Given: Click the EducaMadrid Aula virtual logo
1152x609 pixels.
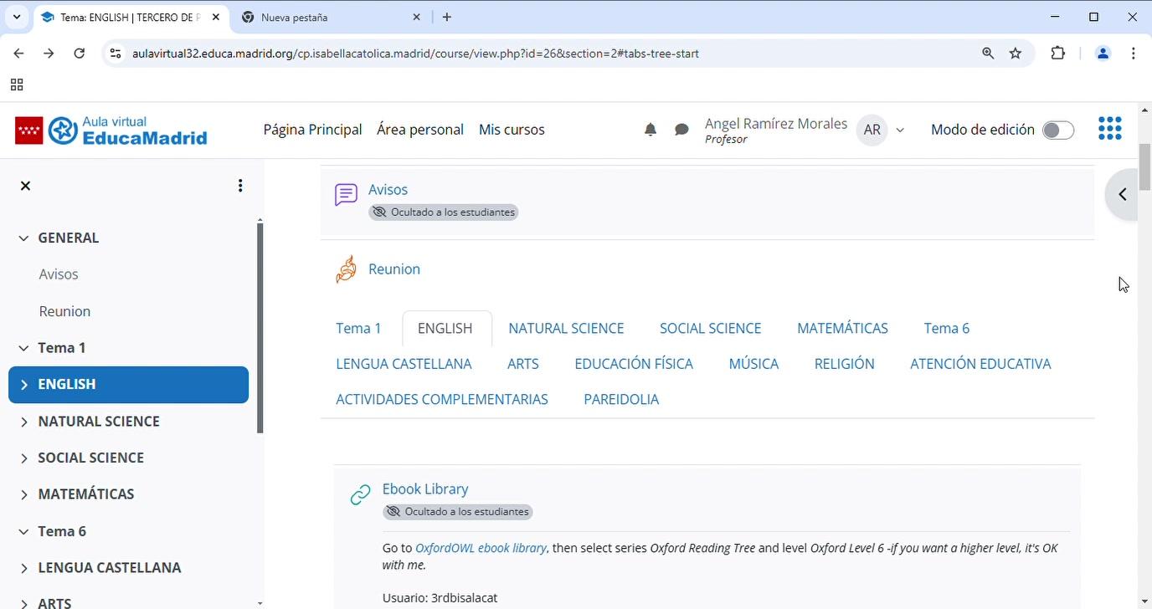Looking at the screenshot, I should 111,130.
